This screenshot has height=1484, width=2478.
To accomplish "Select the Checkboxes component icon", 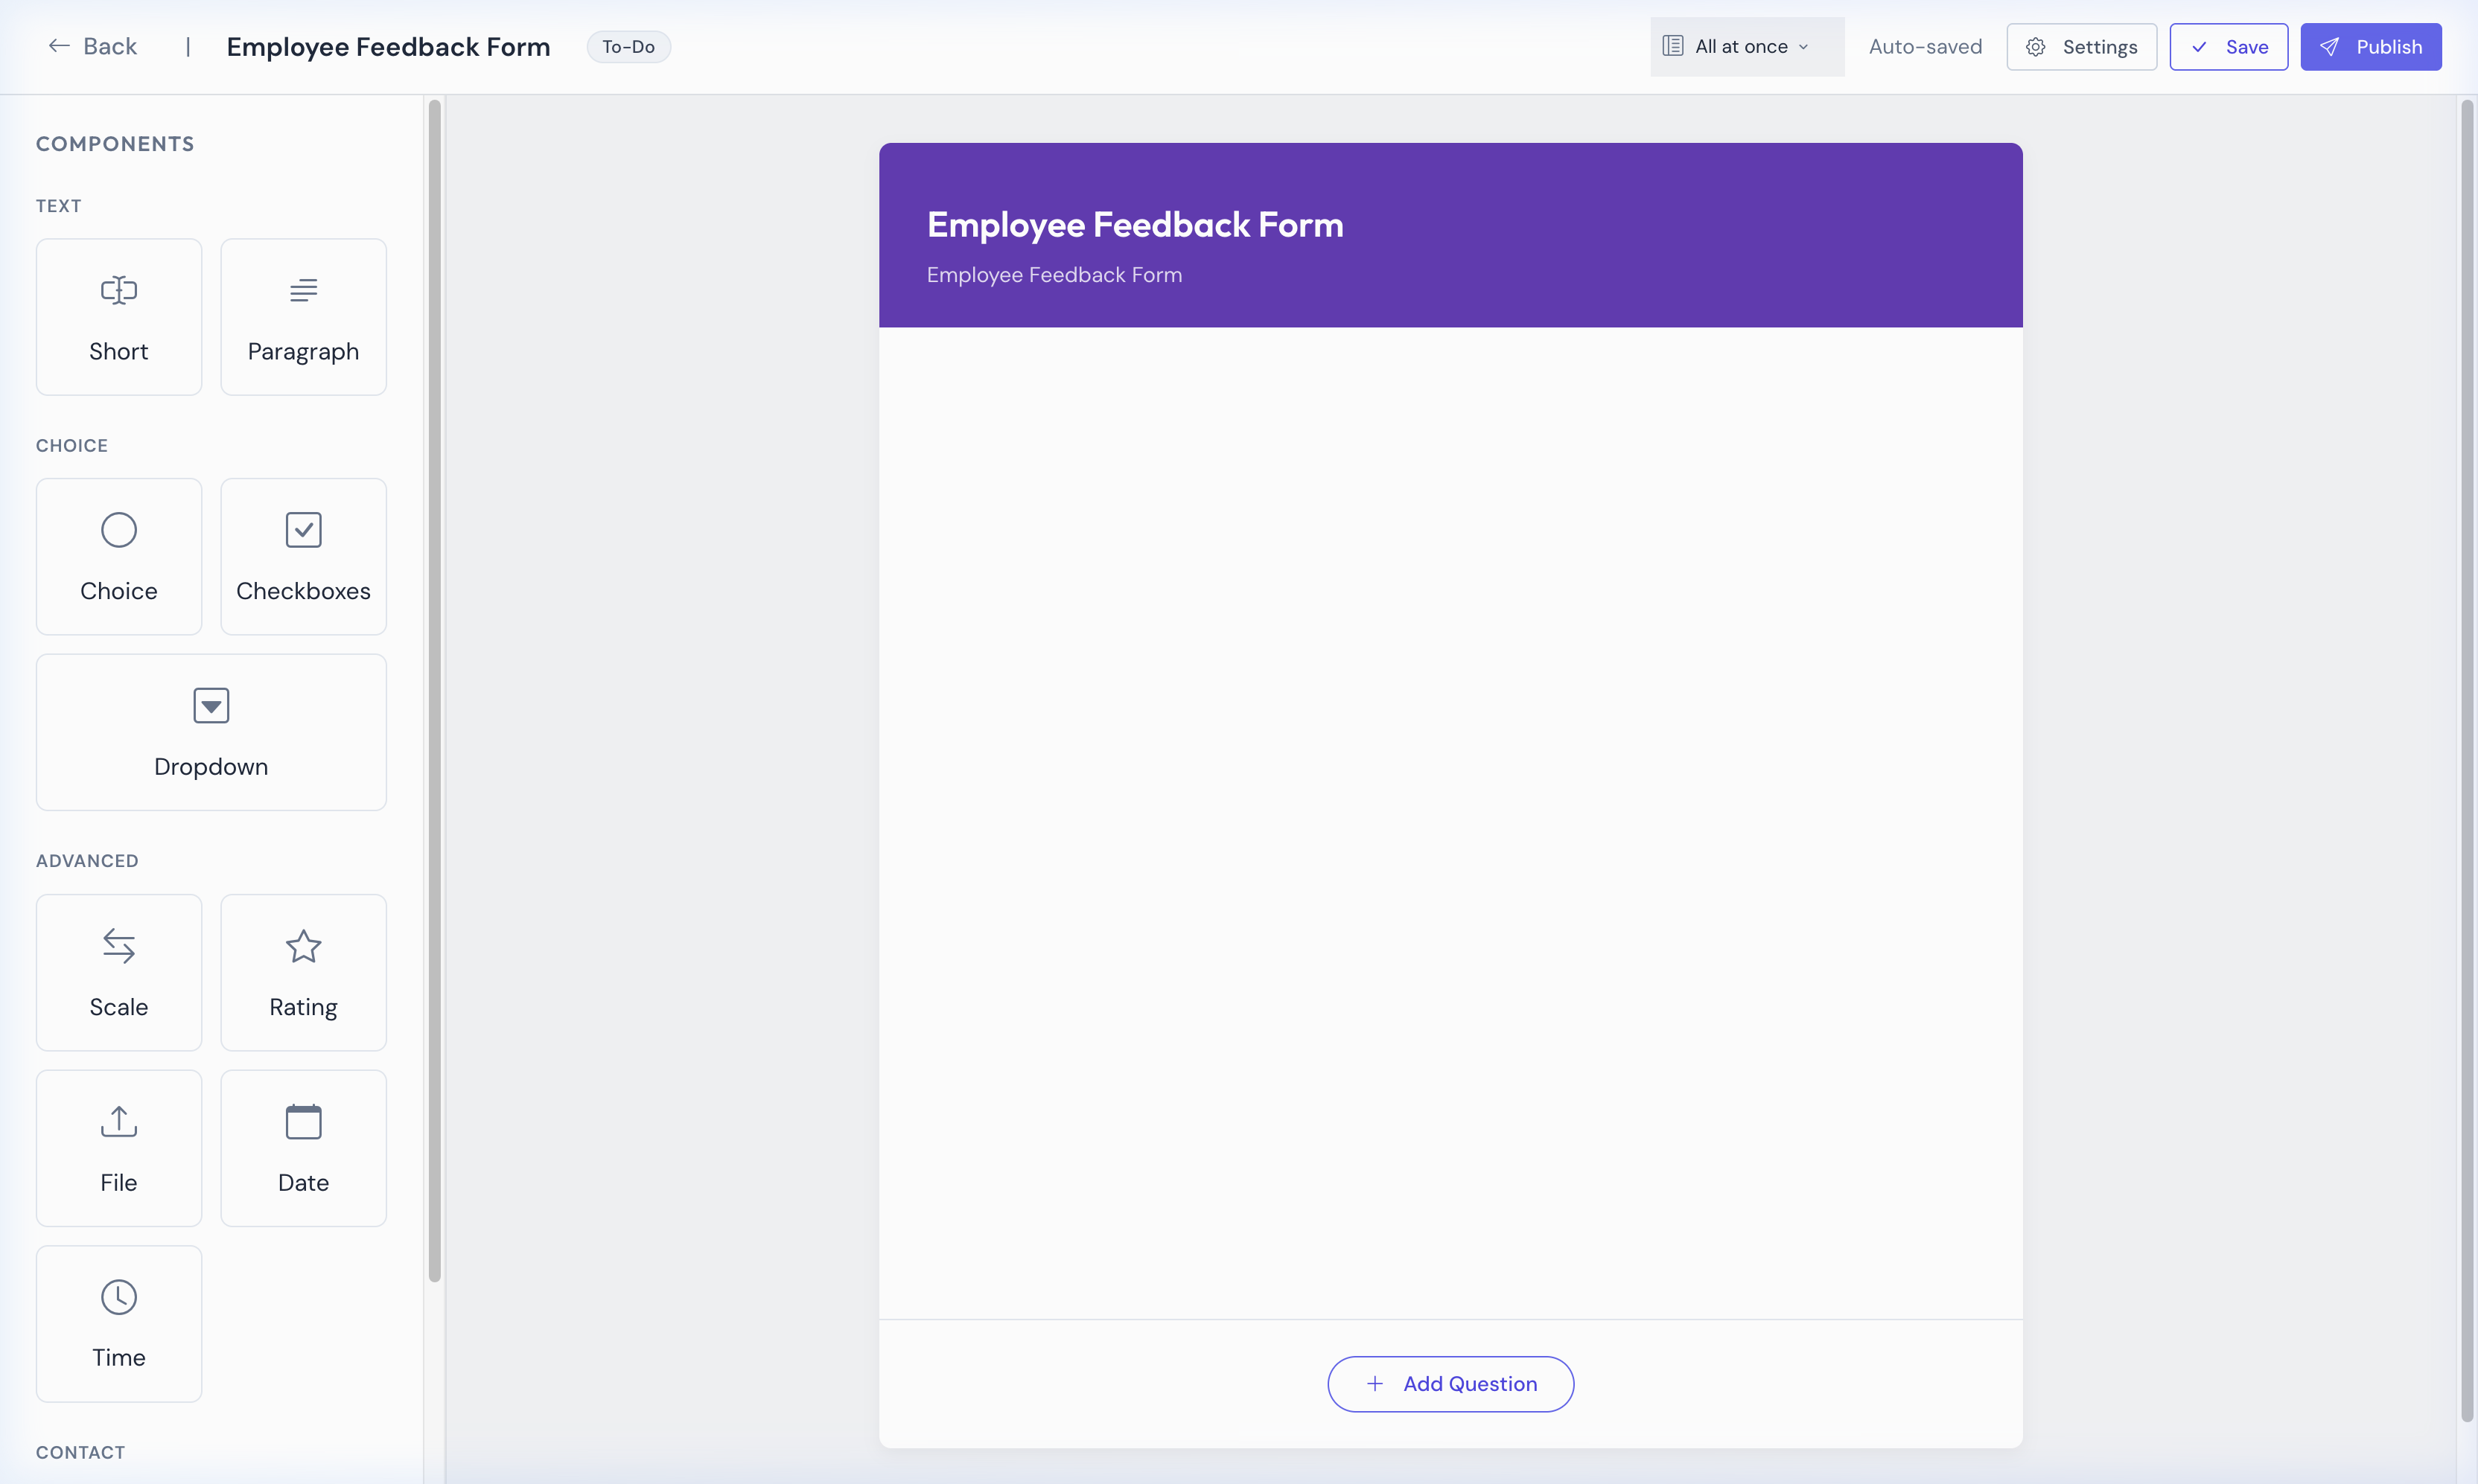I will (303, 529).
